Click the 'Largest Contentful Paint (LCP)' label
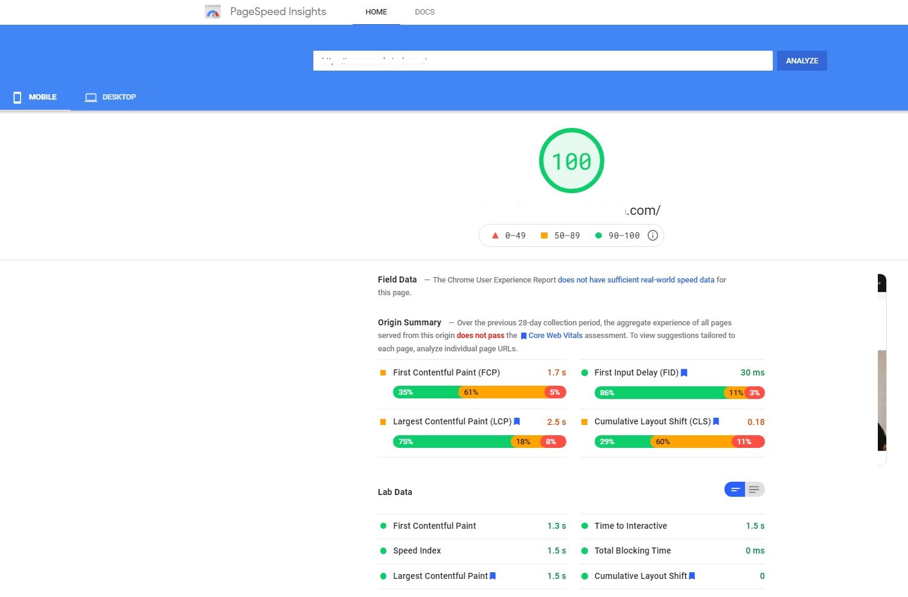908x597 pixels. 452,421
